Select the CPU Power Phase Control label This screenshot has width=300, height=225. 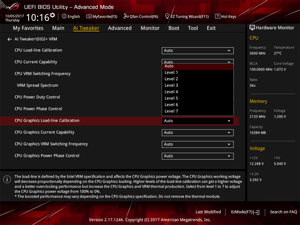click(x=38, y=109)
